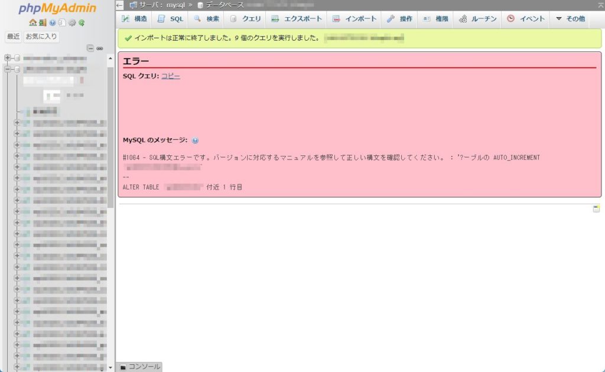Open the その他 dropdown menu
605x372 pixels.
pos(569,19)
